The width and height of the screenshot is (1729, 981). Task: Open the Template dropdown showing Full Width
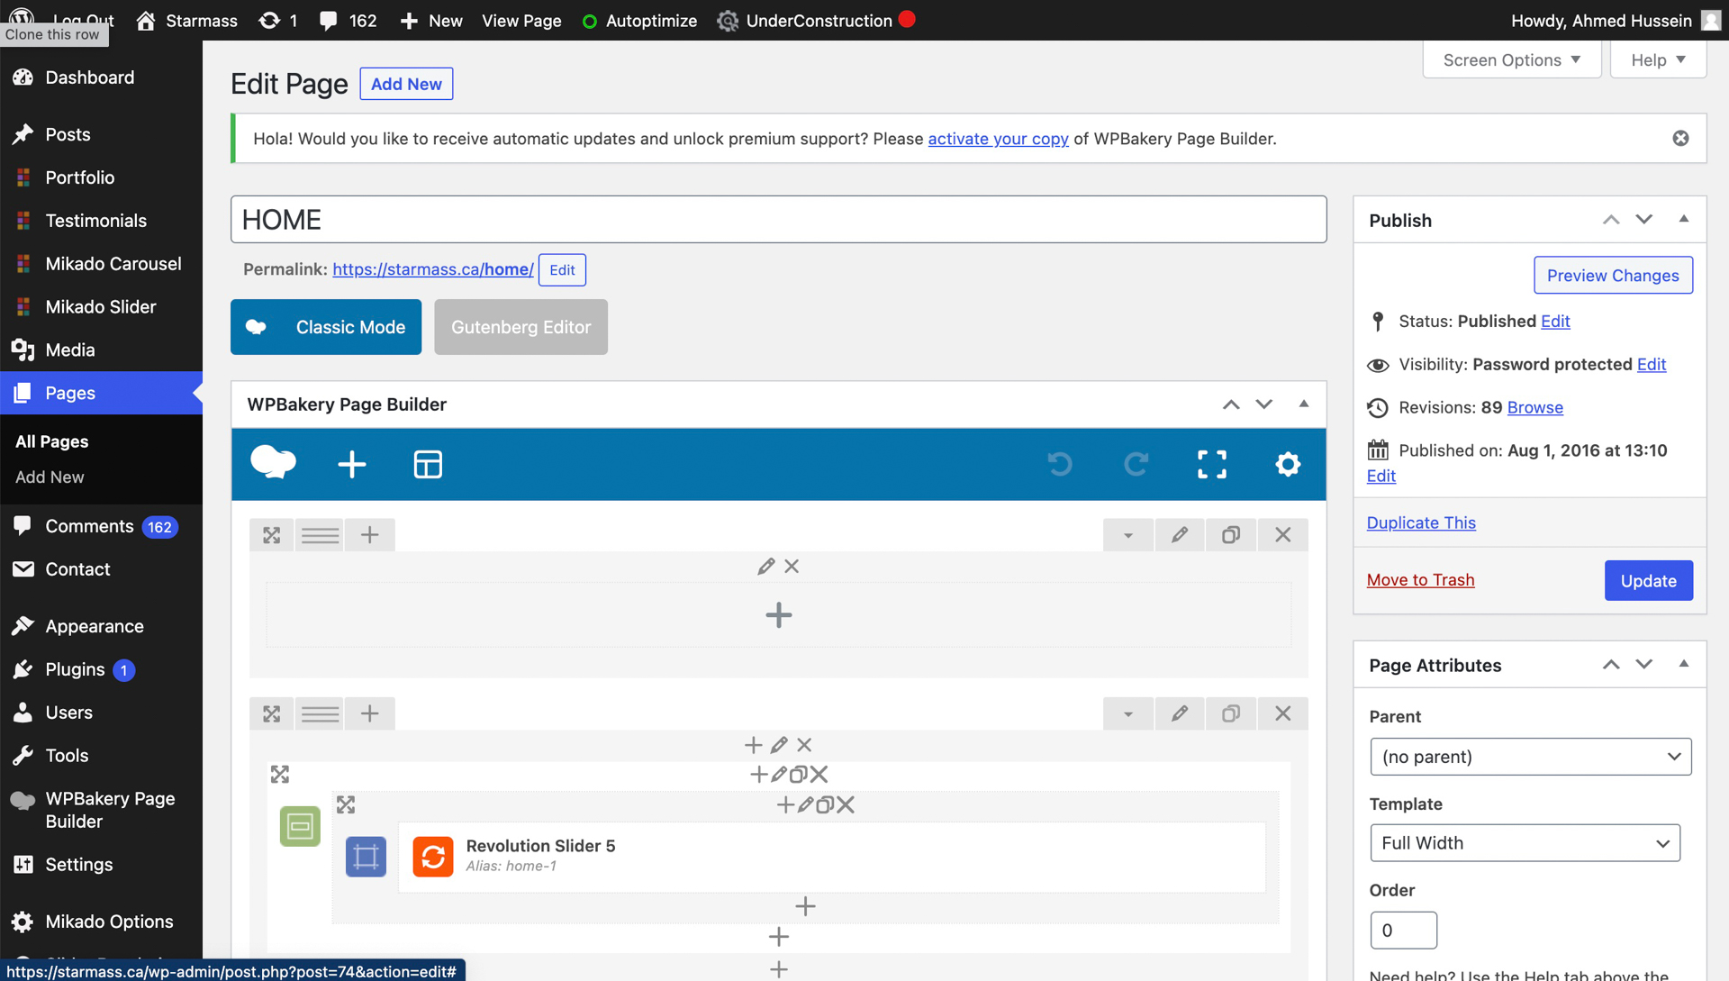(1525, 843)
